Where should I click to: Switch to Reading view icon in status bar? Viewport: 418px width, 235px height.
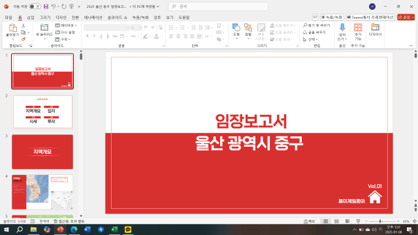pyautogui.click(x=347, y=221)
